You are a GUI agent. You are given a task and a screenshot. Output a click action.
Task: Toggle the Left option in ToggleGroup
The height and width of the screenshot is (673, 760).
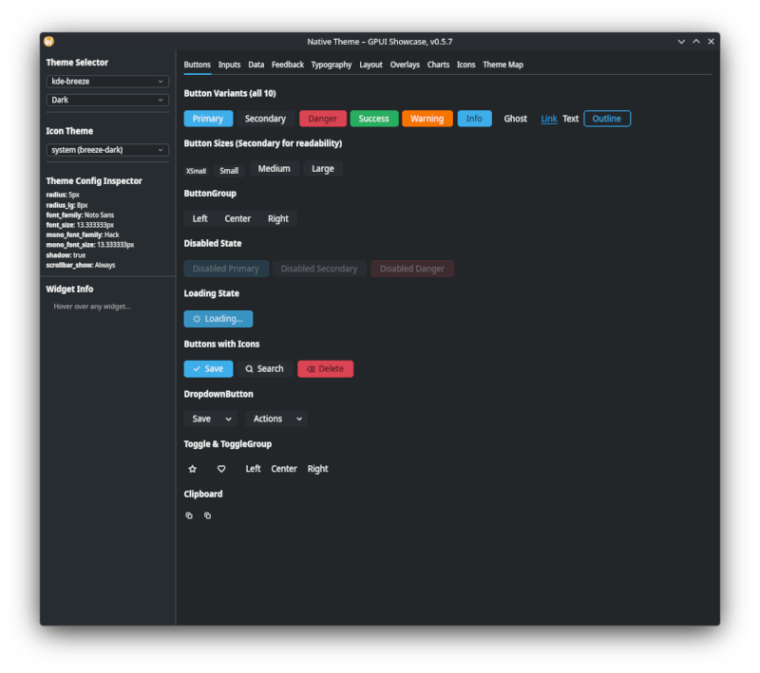coord(253,469)
